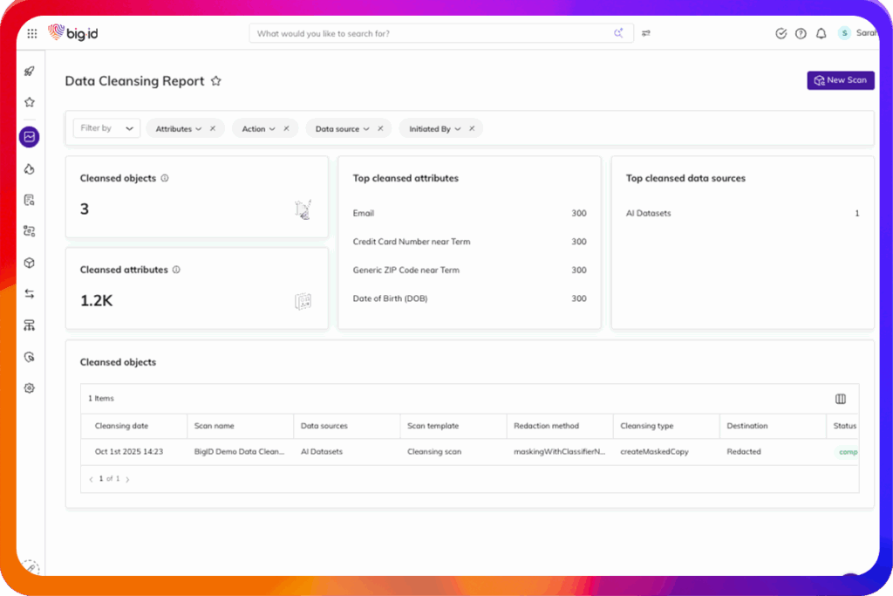Expand the Attributes filter chip

178,129
